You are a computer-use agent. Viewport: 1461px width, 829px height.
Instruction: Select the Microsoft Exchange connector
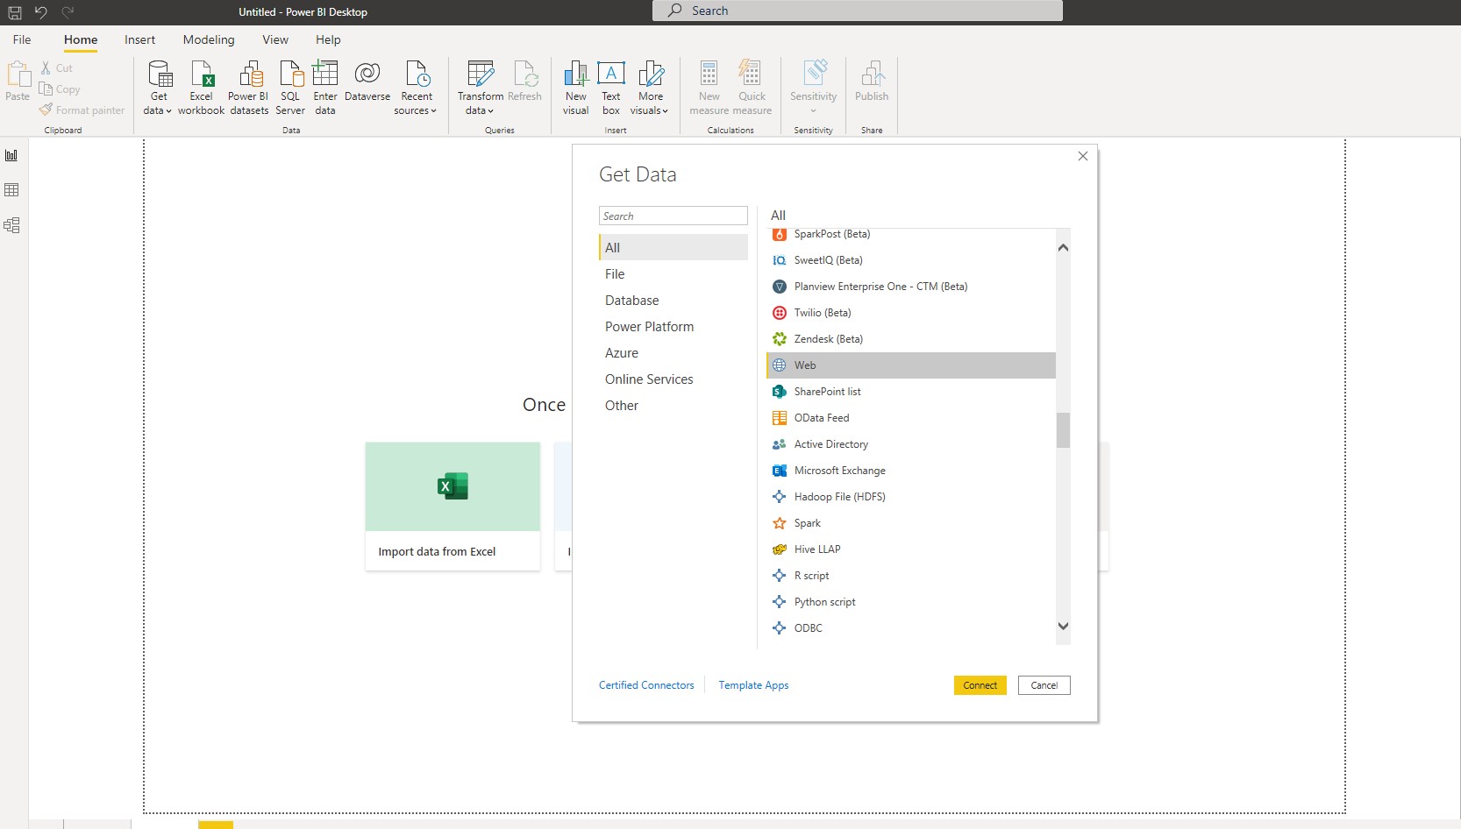(911, 471)
